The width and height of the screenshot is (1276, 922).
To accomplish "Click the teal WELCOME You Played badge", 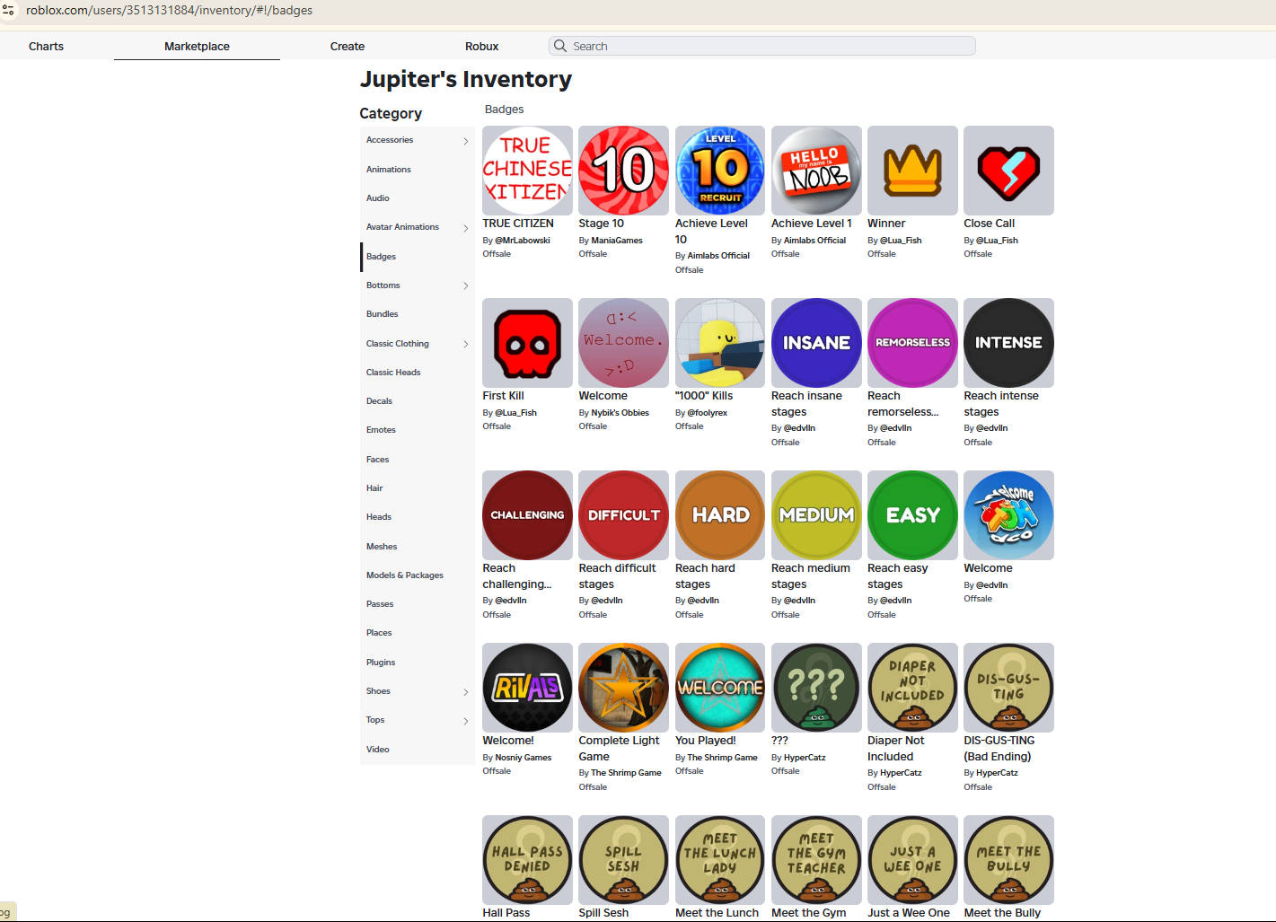I will [x=720, y=688].
